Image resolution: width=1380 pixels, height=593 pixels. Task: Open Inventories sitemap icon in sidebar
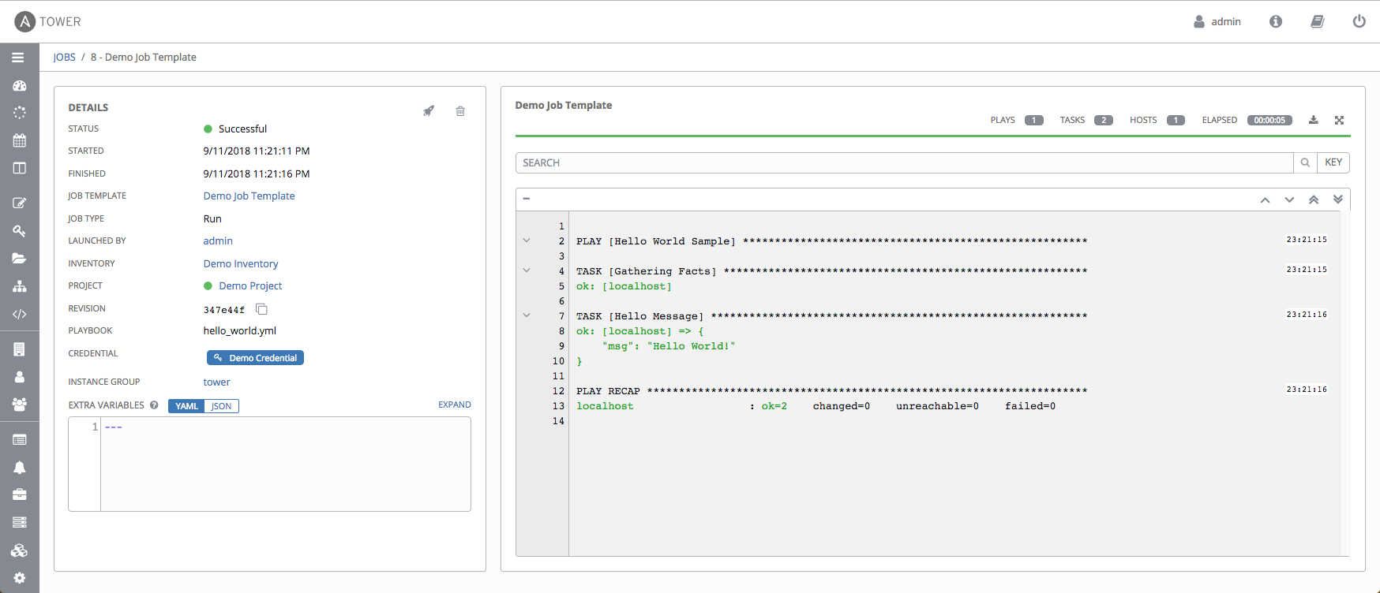coord(20,286)
